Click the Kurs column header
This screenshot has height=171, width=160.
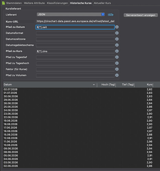pos(144,84)
